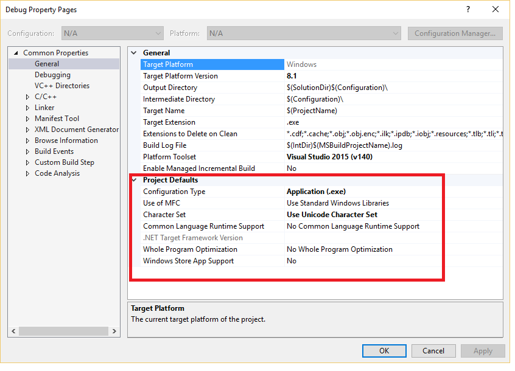
Task: Open the Configuration Manager dialog
Action: click(455, 33)
